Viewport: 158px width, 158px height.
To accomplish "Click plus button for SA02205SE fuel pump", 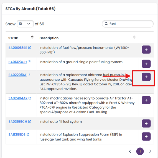I will point(146,77).
